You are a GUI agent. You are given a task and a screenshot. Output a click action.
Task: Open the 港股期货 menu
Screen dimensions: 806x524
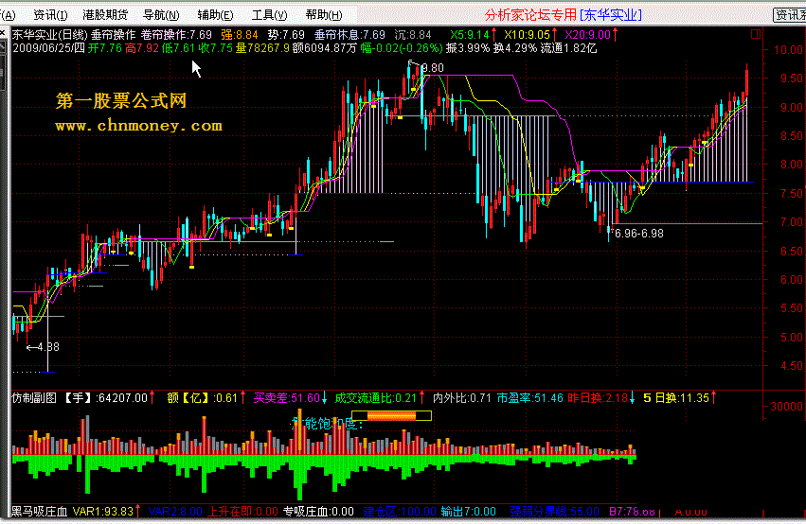click(105, 15)
